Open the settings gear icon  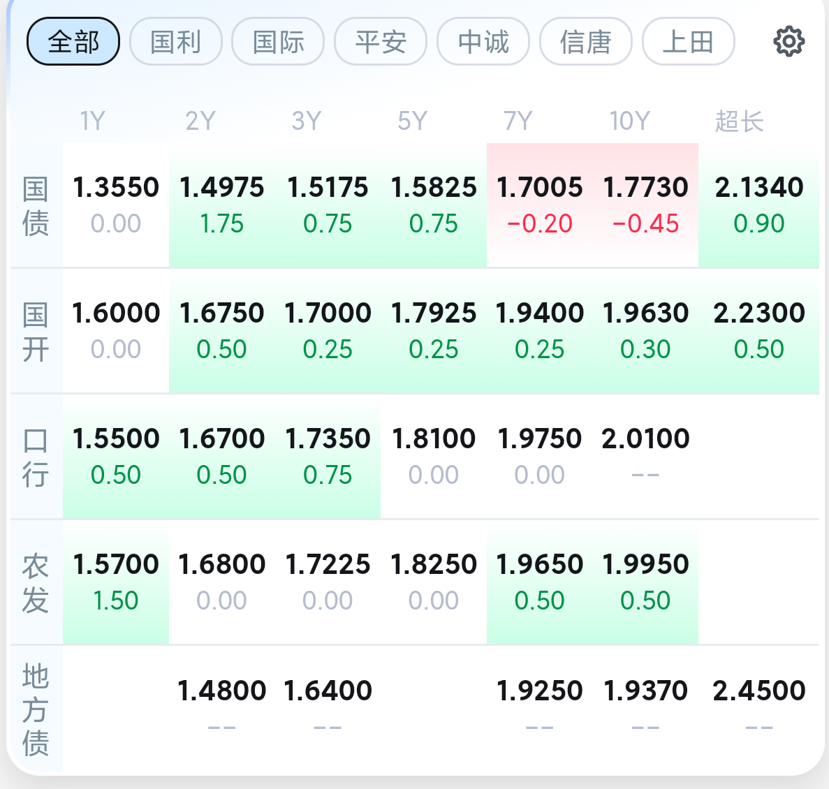pos(788,42)
